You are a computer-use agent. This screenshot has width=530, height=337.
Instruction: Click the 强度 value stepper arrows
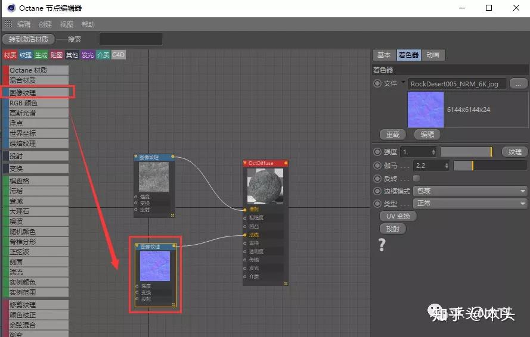[x=433, y=152]
